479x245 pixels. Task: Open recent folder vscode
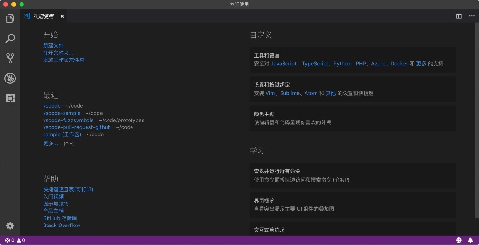click(52, 106)
